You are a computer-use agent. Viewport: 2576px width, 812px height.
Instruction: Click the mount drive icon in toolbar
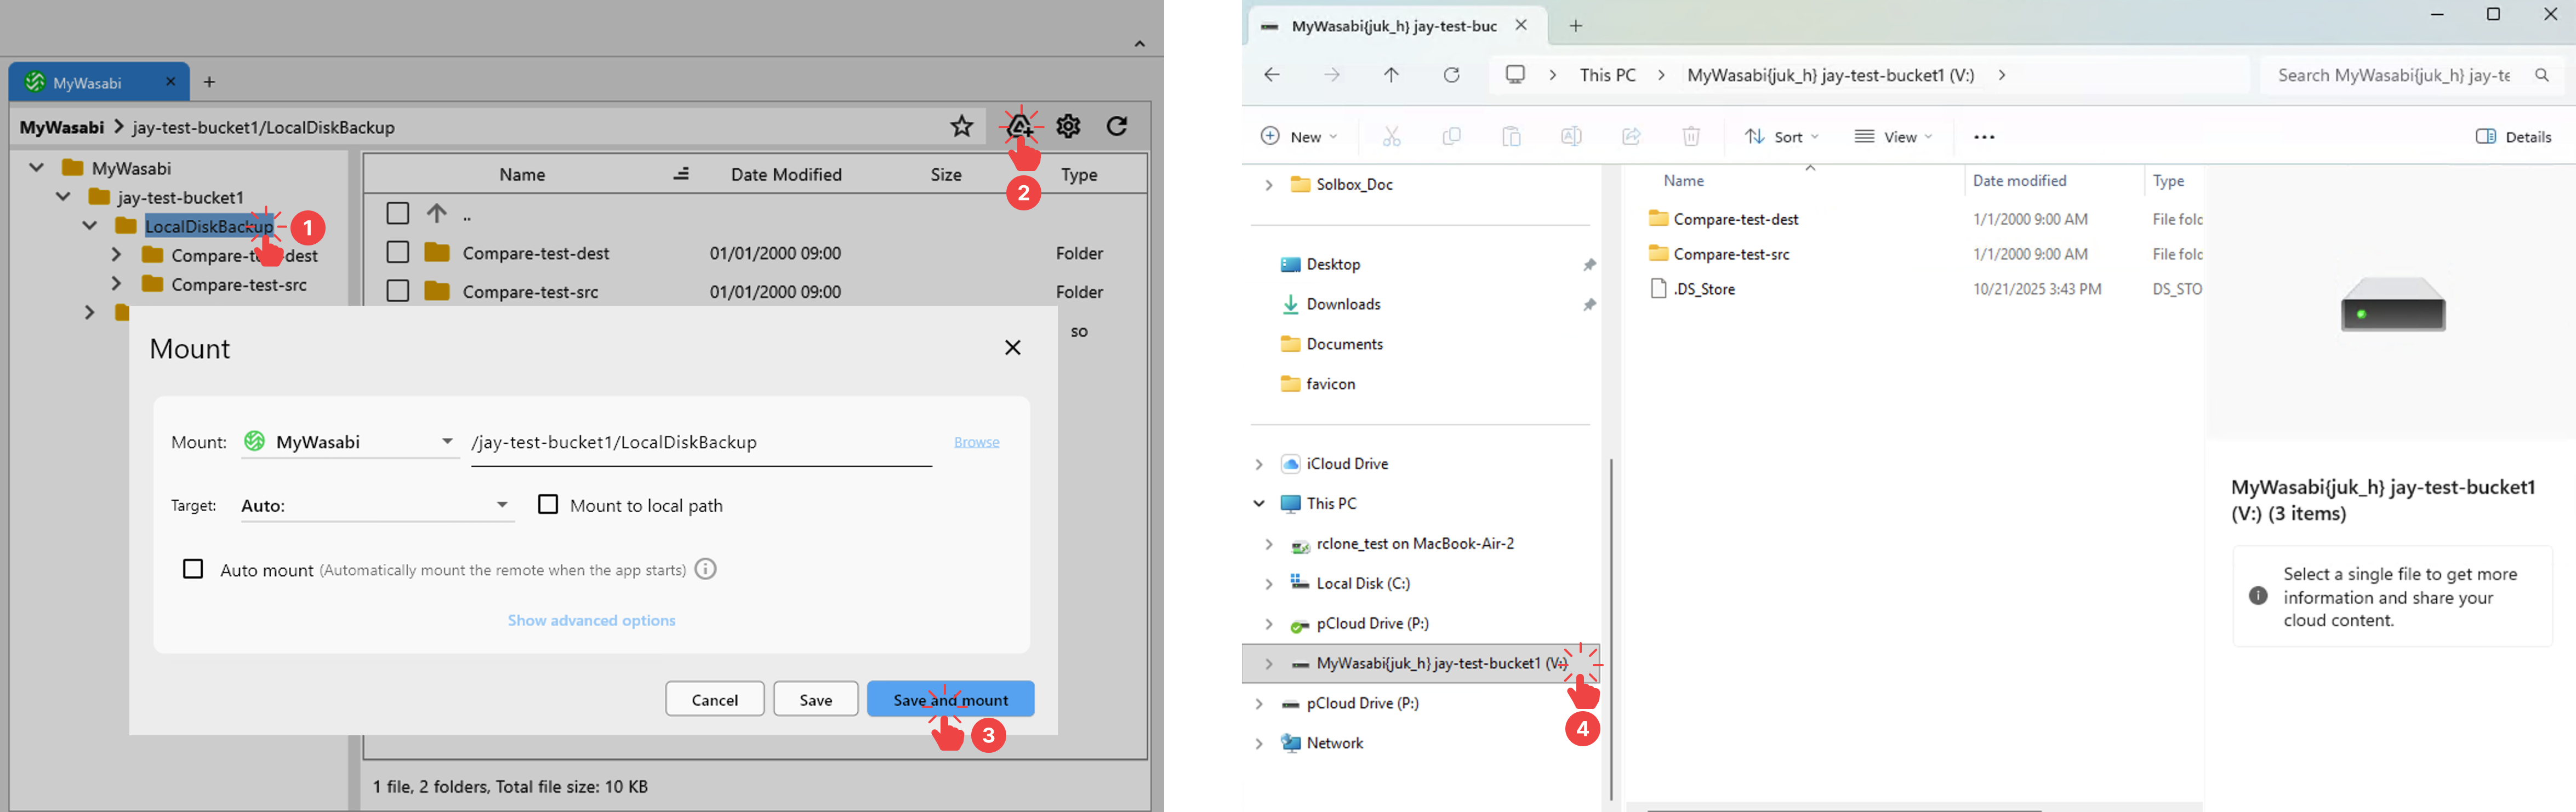point(1019,126)
